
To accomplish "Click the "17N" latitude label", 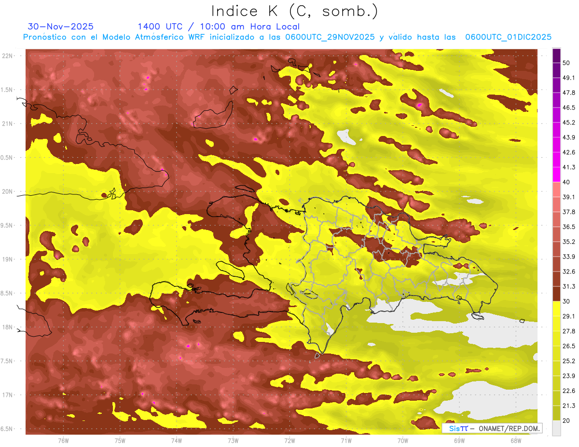I will (x=7, y=395).
